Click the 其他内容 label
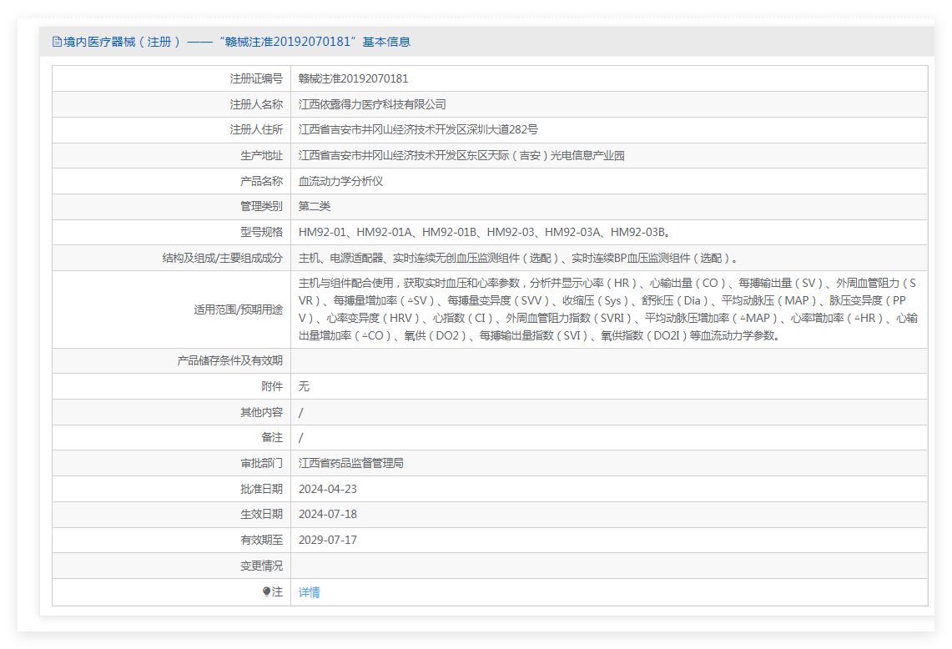 (262, 413)
